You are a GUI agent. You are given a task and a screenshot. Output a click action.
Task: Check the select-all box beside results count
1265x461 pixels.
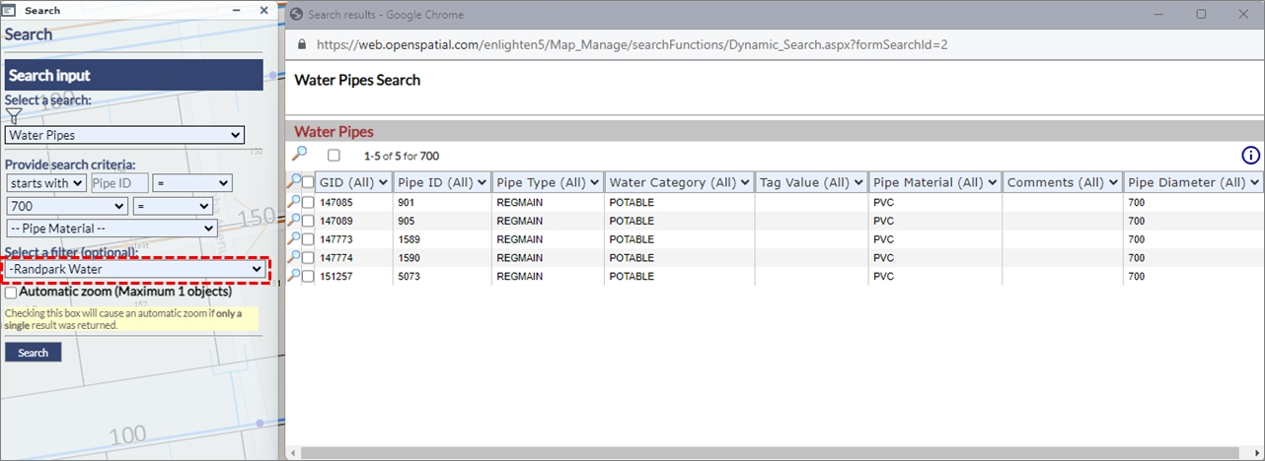click(334, 156)
